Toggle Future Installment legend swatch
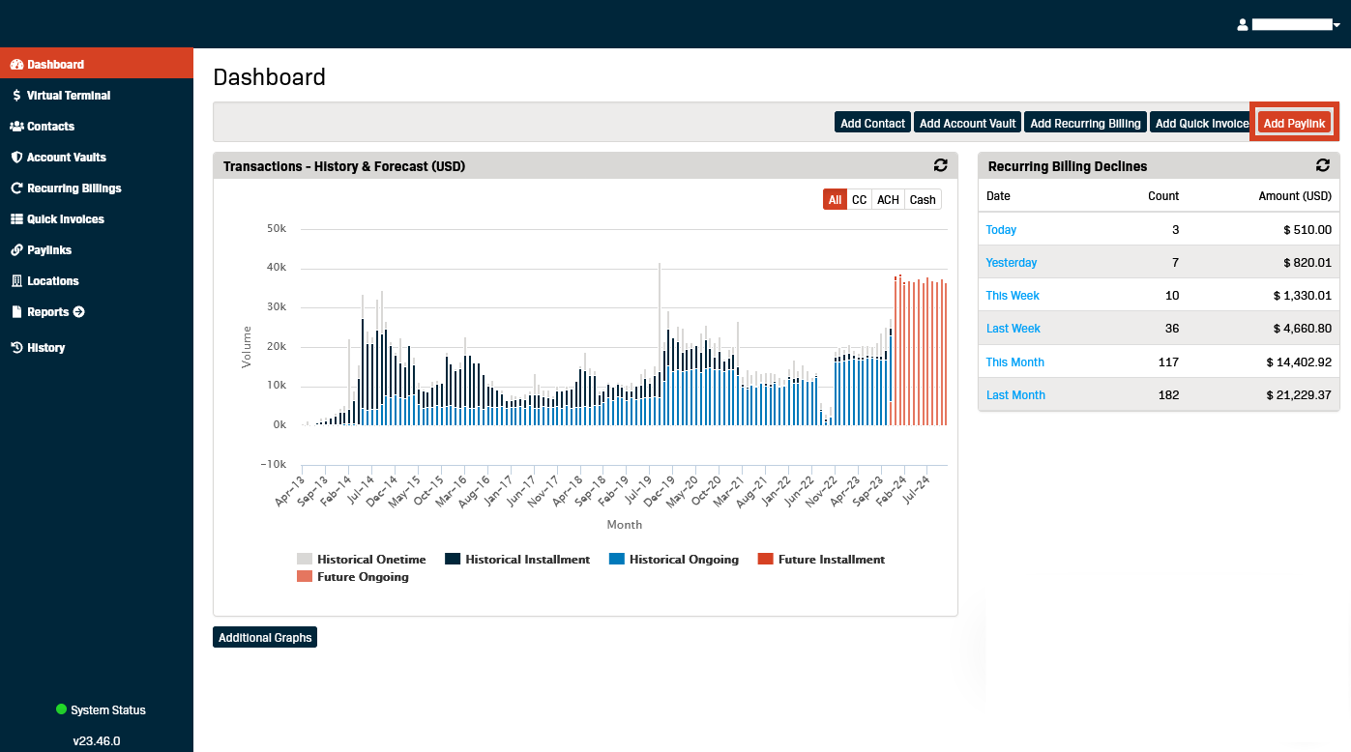 coord(765,560)
